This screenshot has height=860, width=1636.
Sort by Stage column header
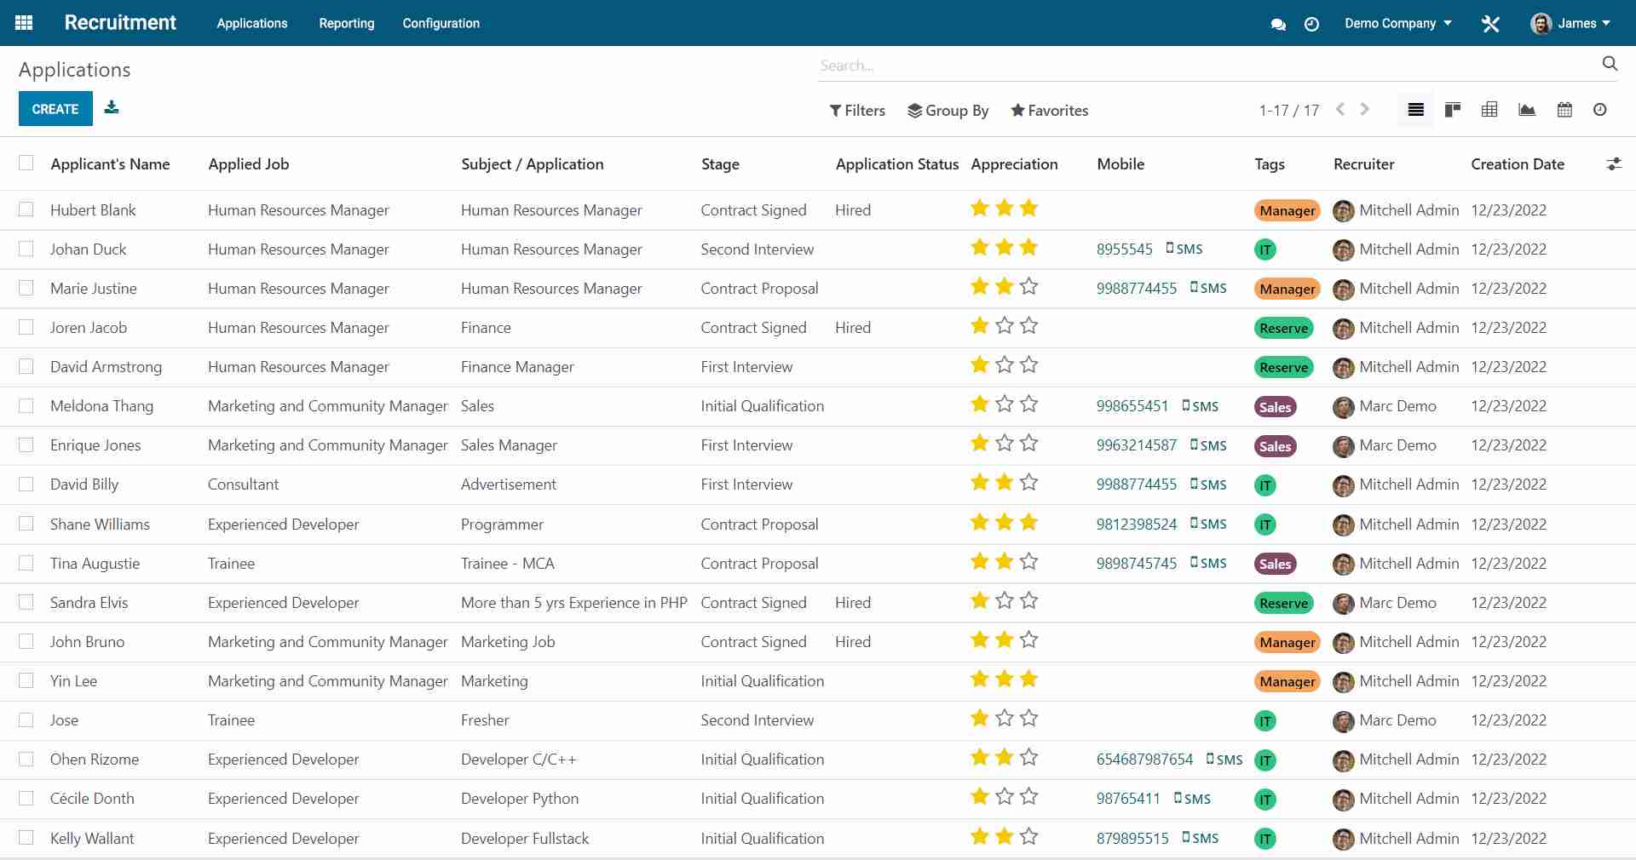point(720,164)
